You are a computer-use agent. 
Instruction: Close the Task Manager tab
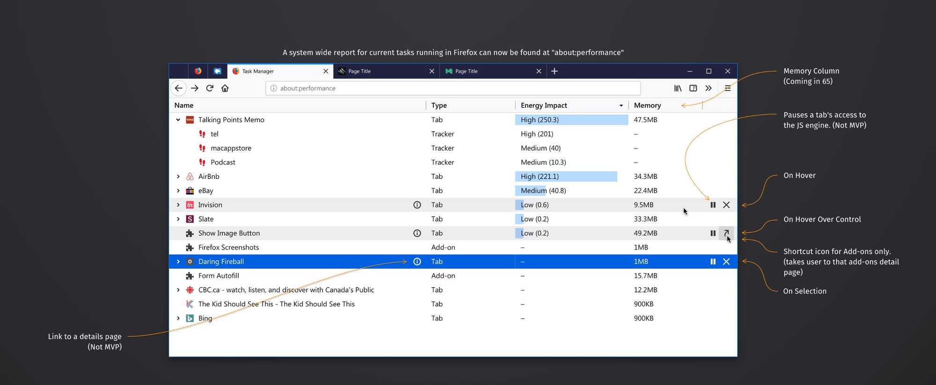click(x=326, y=71)
